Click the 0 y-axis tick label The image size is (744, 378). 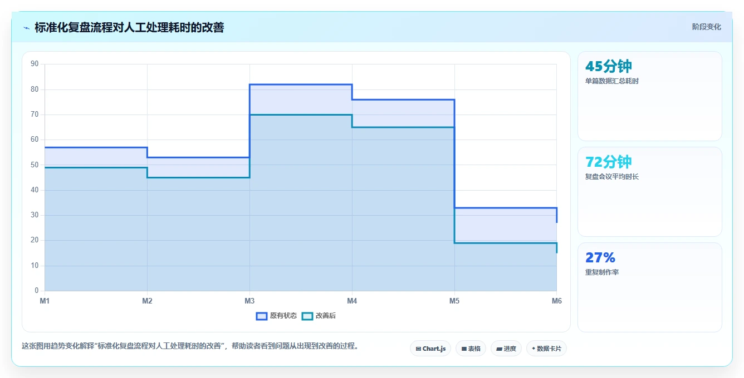[36, 291]
